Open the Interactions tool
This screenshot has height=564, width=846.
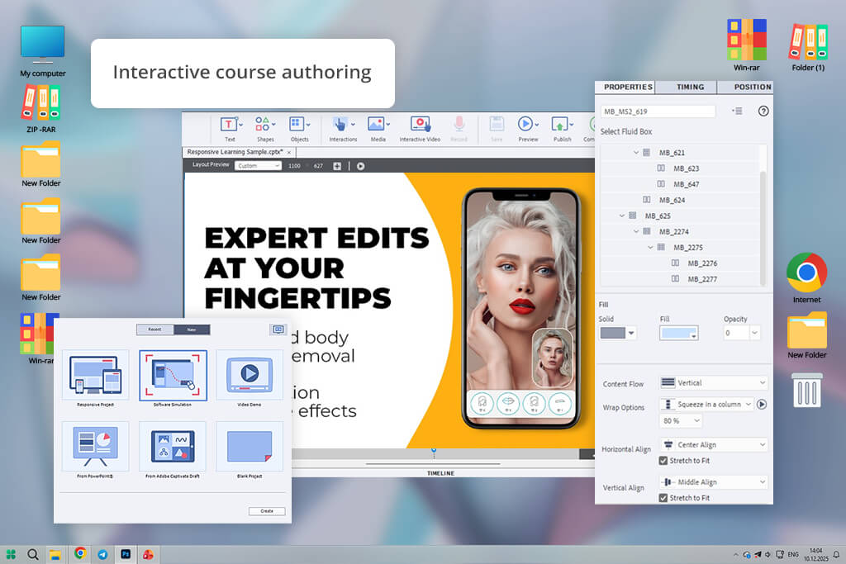pos(343,129)
